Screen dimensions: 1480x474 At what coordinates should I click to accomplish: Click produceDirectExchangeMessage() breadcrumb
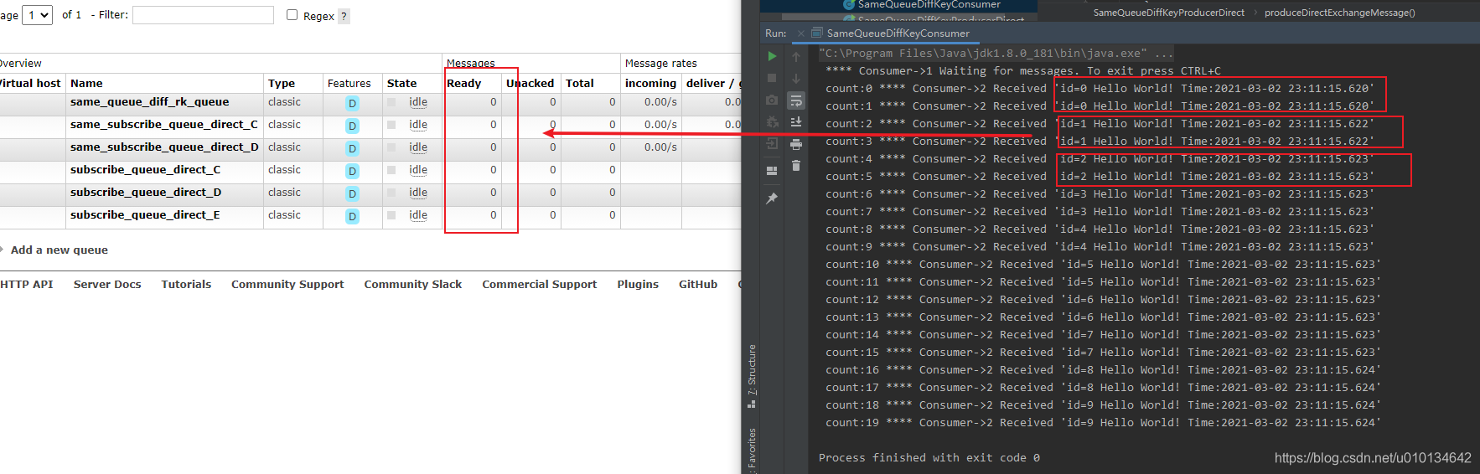pos(1339,13)
